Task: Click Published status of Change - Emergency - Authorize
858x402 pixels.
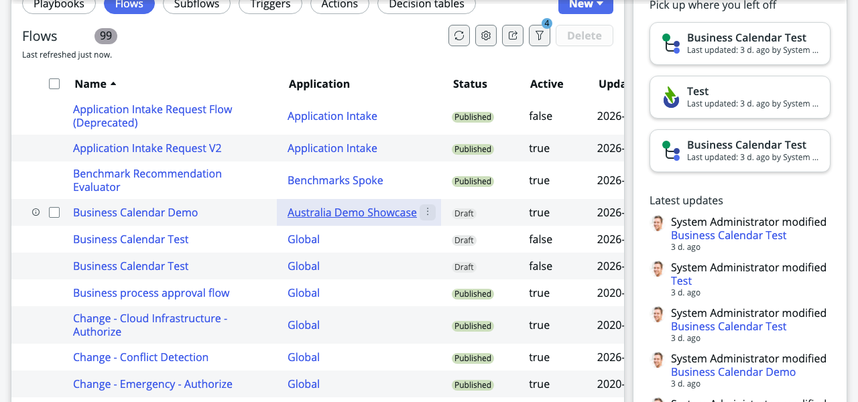Action: point(473,385)
